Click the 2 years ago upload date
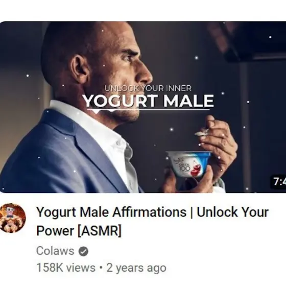The height and width of the screenshot is (286, 286). point(136,268)
